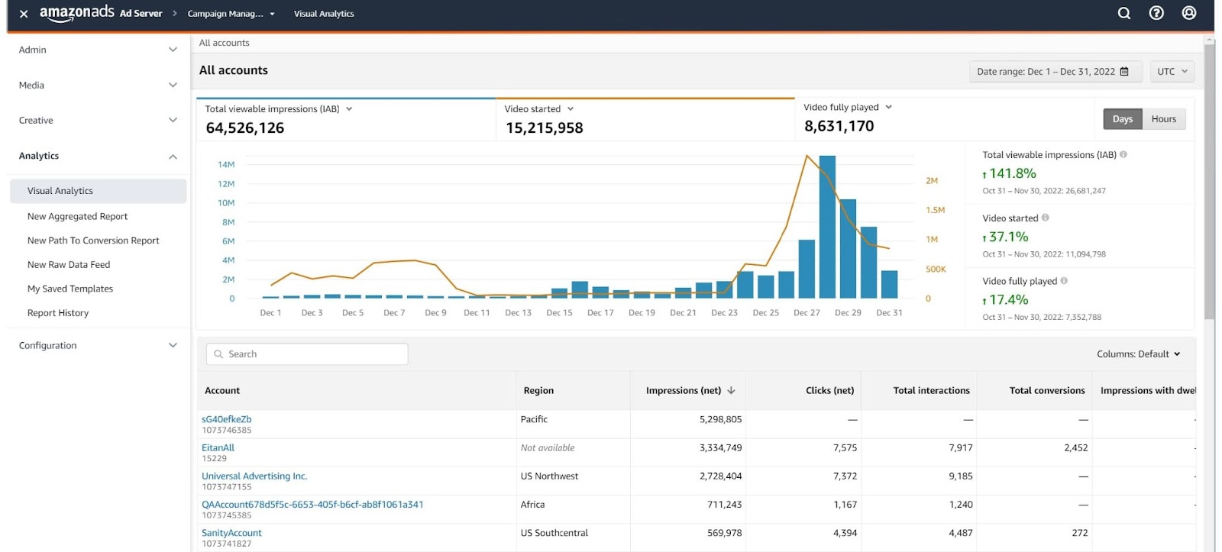
Task: Open the sG40efkeZb account link
Action: tap(226, 419)
